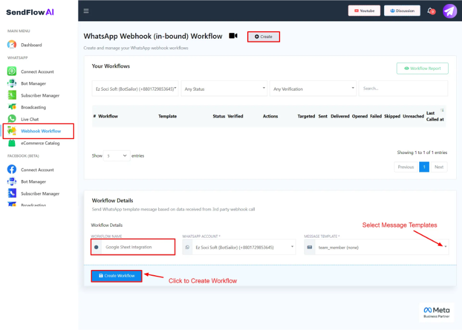
Task: Expand the Any Verification filter dropdown
Action: tap(313, 88)
